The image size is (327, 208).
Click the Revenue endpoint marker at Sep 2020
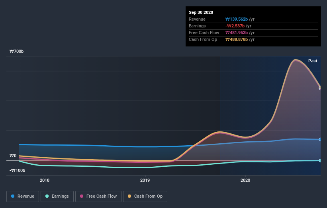(x=320, y=139)
